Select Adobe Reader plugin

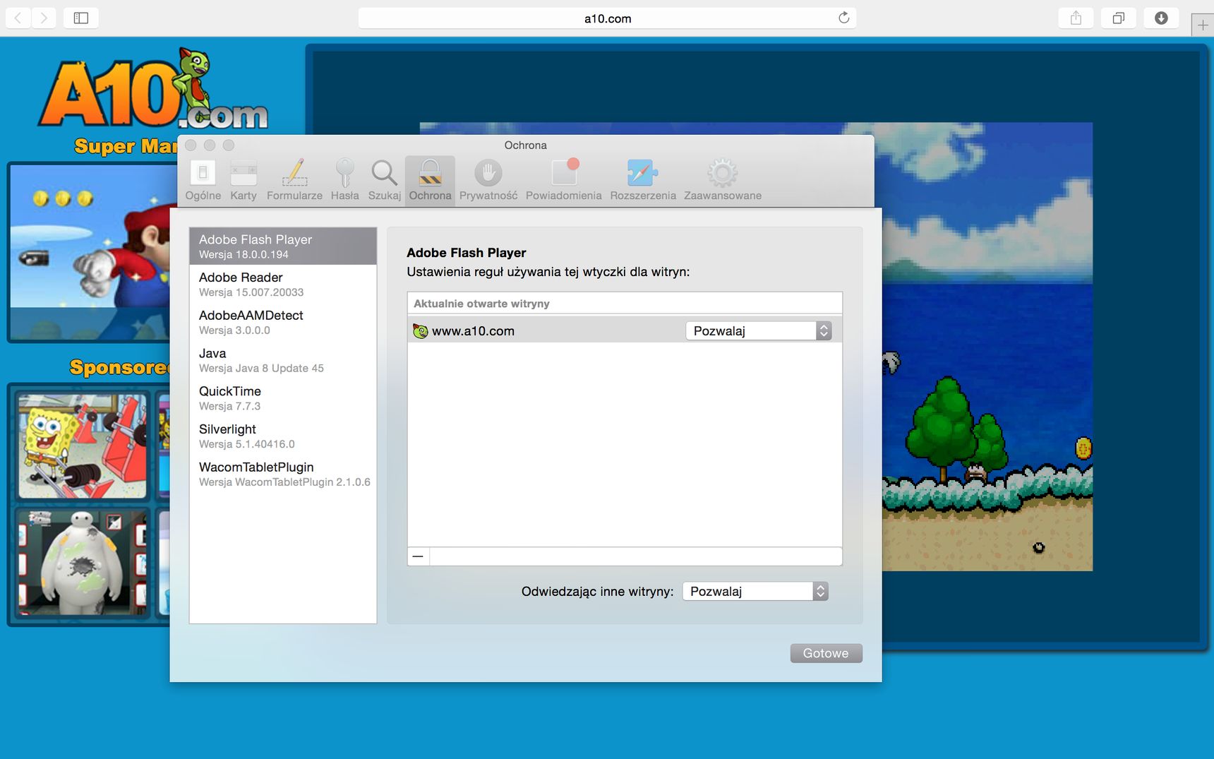(x=283, y=284)
